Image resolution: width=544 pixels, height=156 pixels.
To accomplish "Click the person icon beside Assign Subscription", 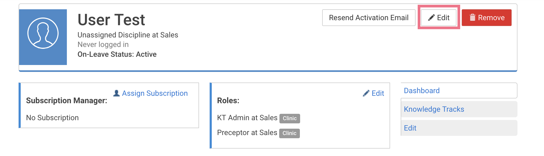I will pyautogui.click(x=116, y=93).
